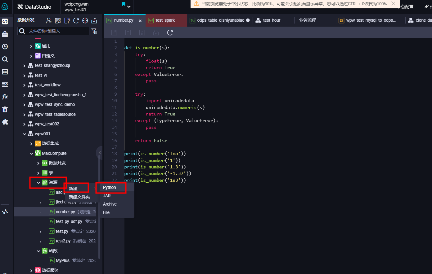Click the reload icon in editor toolbar
Image resolution: width=432 pixels, height=274 pixels.
tap(170, 33)
